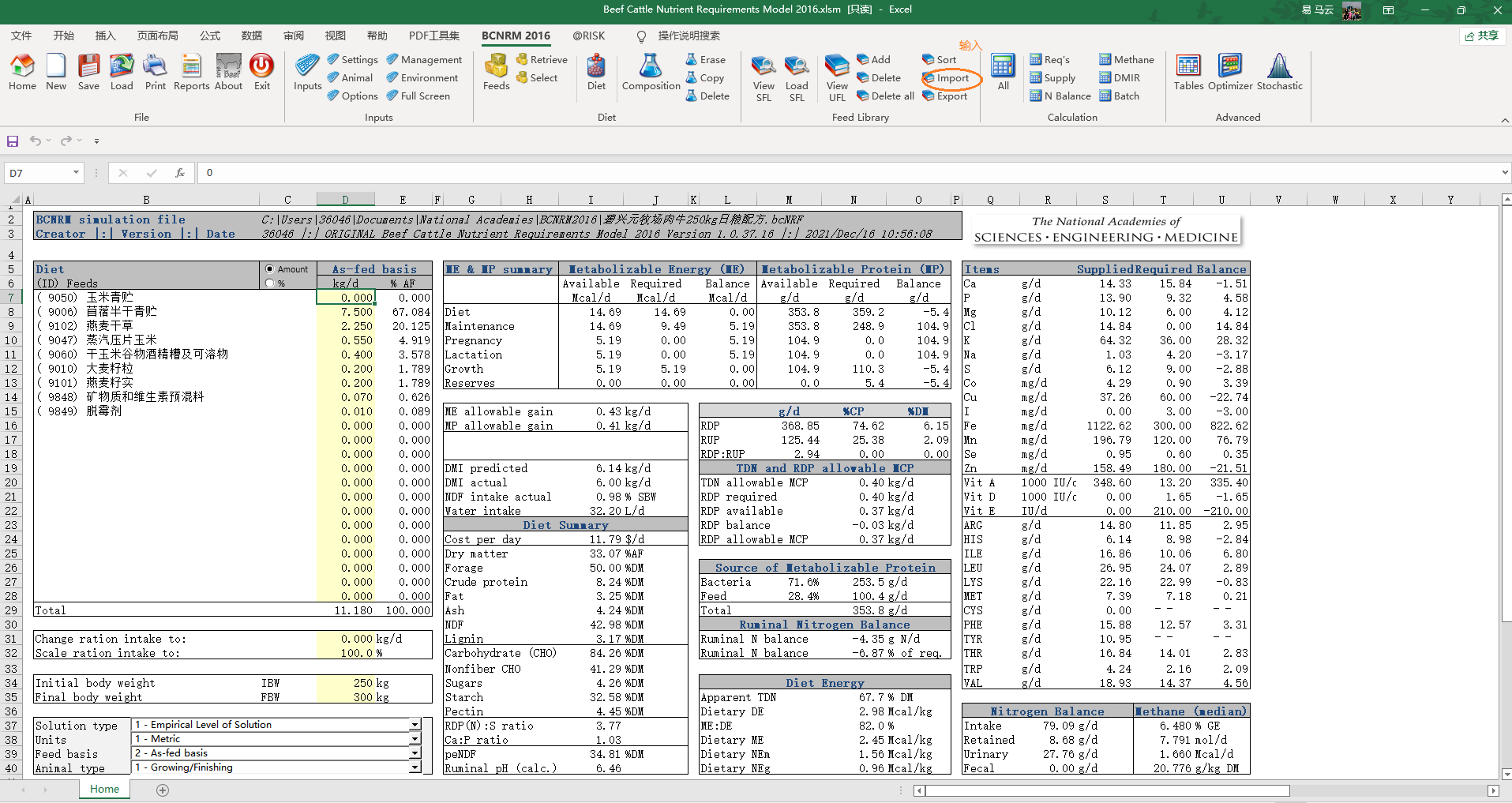Viewport: 1512px width, 803px height.
Task: Click the Home ribbon icon
Action: [22, 72]
